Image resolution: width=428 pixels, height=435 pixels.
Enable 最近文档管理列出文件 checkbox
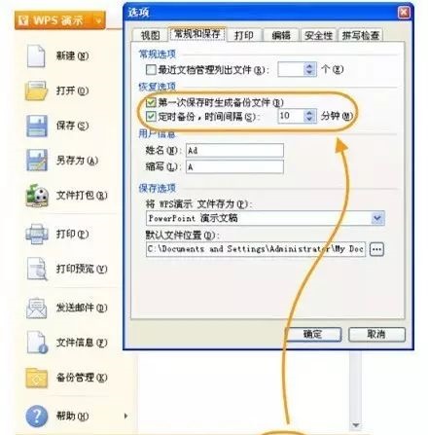(151, 69)
